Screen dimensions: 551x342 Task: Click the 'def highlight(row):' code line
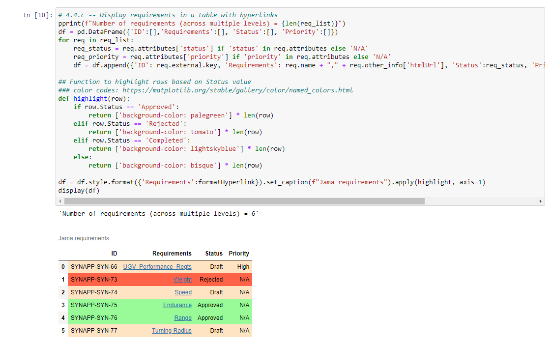pos(94,99)
